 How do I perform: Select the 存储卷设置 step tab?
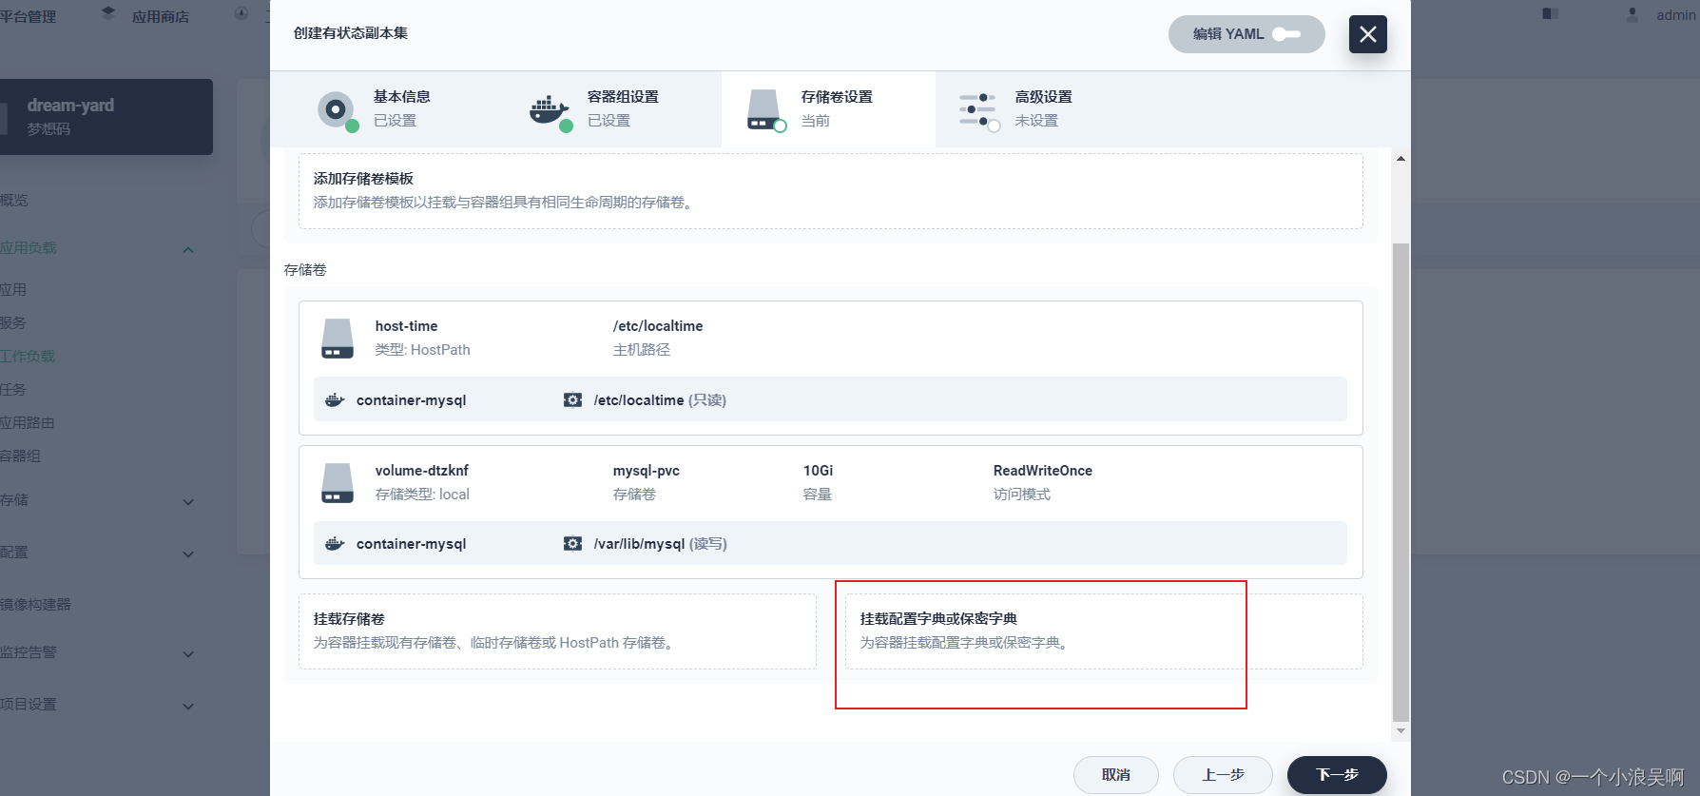click(x=828, y=109)
